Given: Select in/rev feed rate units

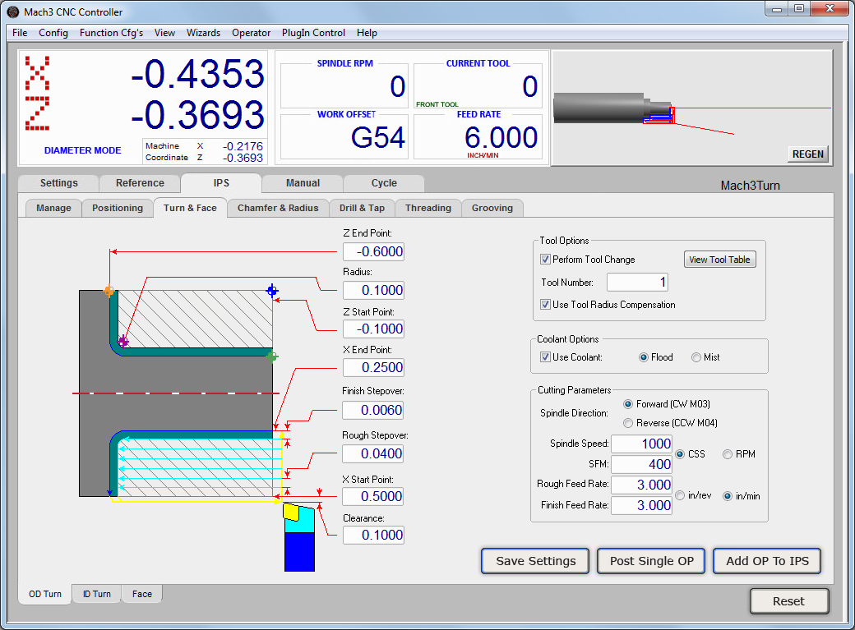Looking at the screenshot, I should tap(680, 495).
